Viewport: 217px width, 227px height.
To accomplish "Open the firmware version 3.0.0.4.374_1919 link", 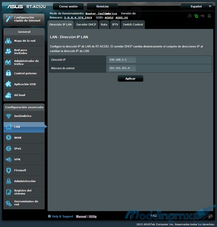I will [x=78, y=18].
